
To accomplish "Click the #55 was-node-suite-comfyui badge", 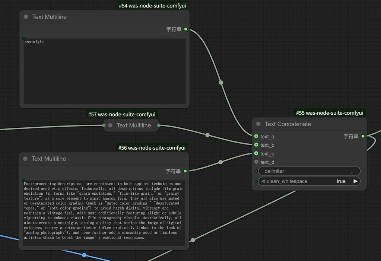I will [329, 113].
